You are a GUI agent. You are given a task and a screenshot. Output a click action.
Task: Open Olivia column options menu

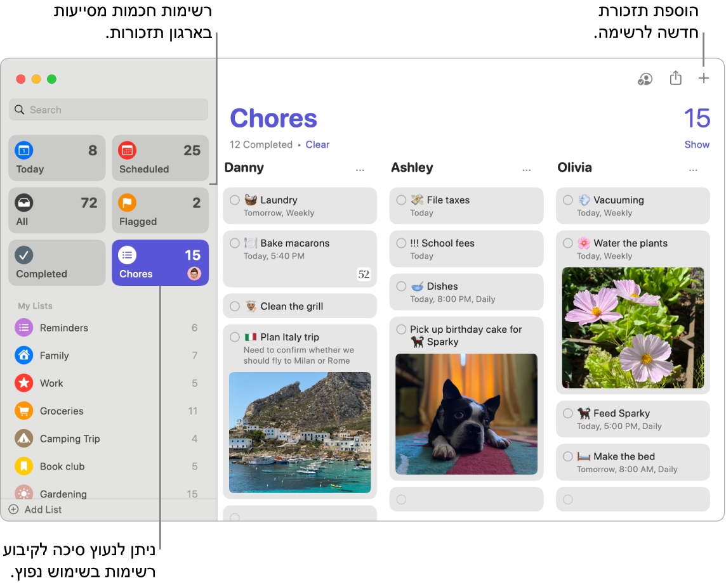tap(693, 170)
